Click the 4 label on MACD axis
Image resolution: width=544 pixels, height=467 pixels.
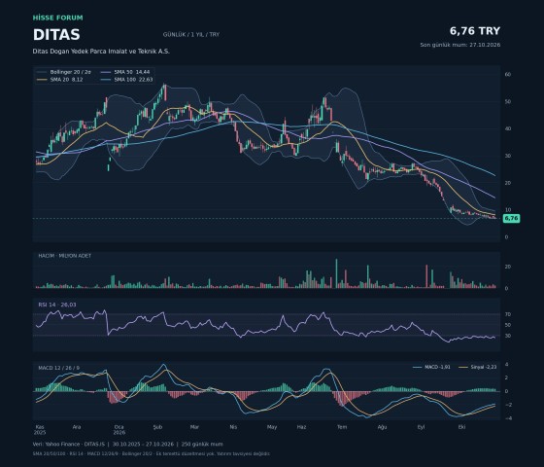pyautogui.click(x=506, y=365)
